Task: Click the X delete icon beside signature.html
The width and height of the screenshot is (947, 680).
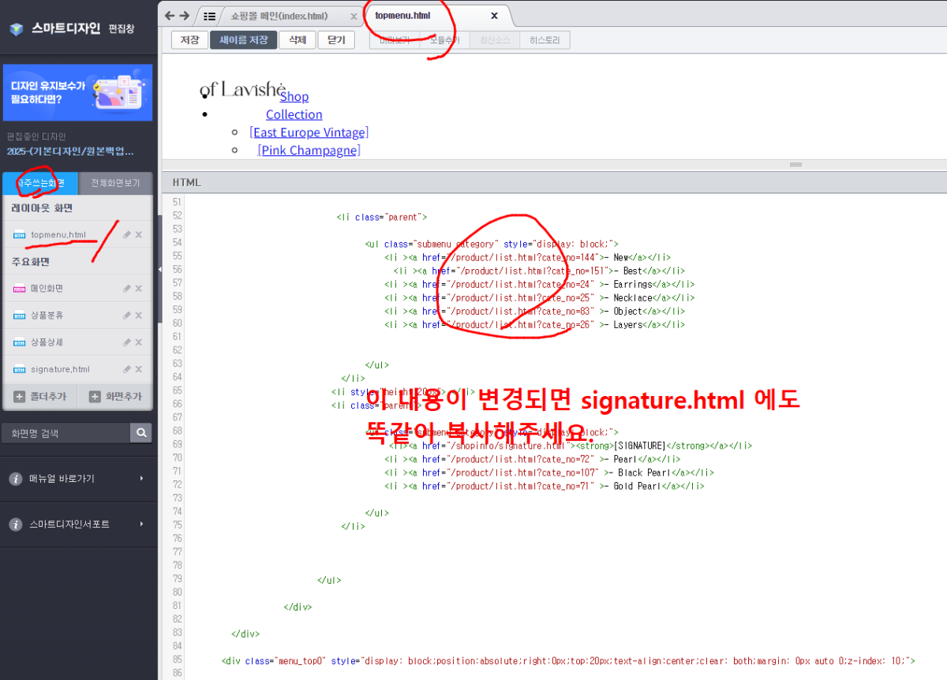Action: click(138, 369)
